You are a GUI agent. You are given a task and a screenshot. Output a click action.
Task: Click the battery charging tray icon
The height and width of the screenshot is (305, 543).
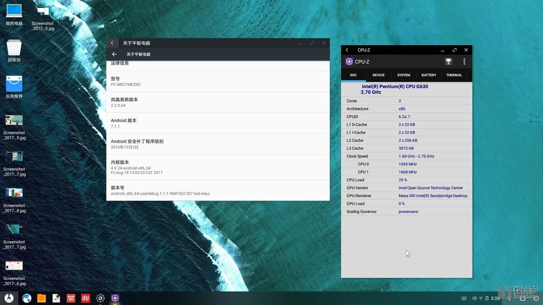click(487, 298)
